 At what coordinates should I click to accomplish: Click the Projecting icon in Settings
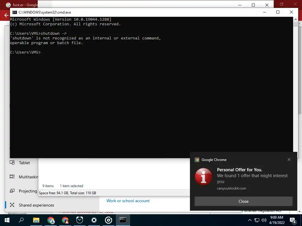12,191
